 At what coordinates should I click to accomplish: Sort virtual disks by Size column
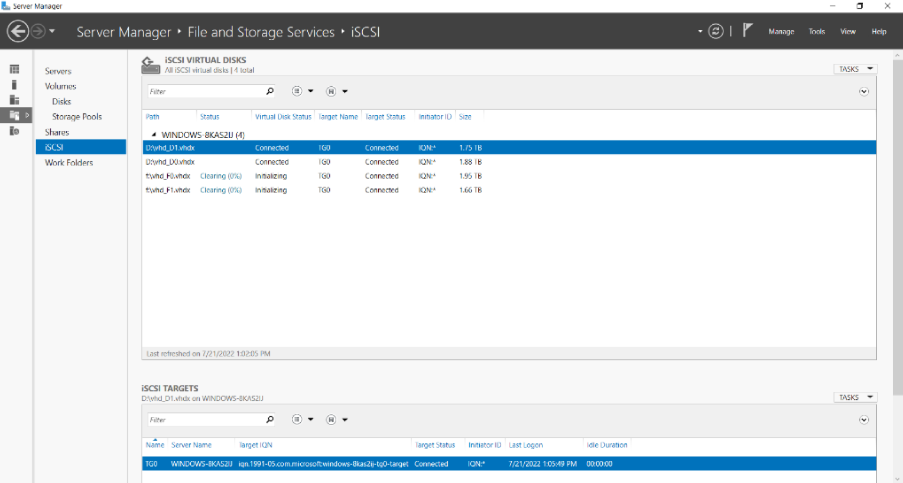(465, 117)
